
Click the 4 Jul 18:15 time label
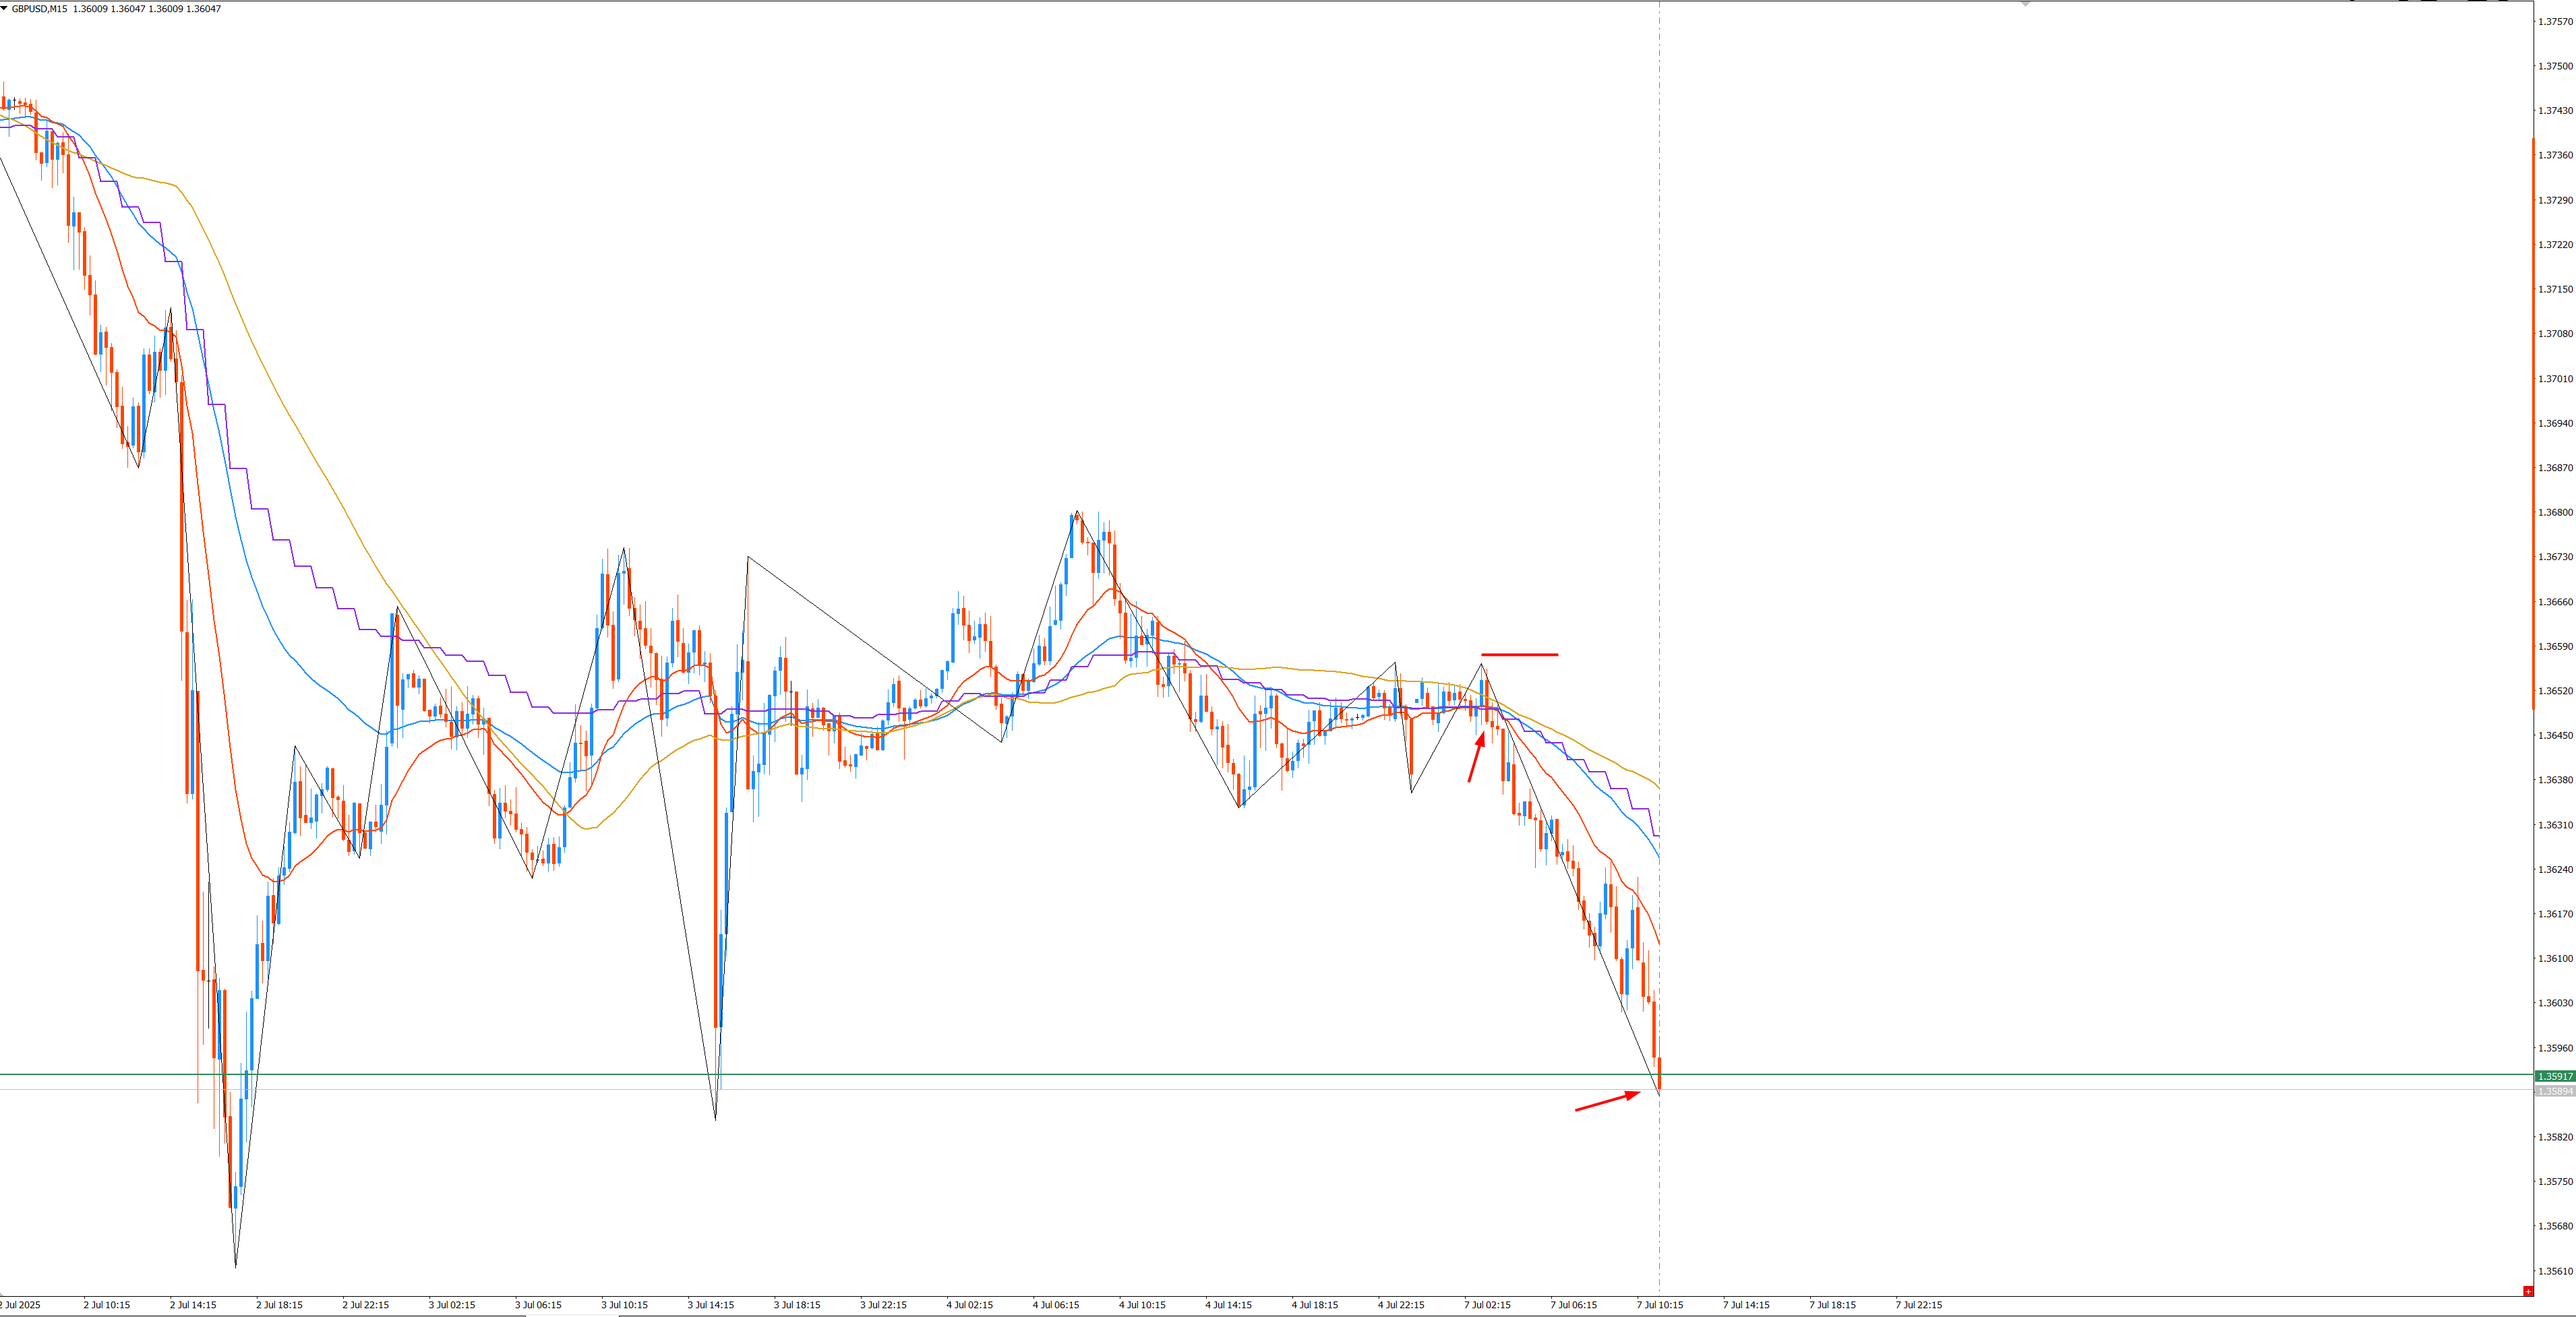click(1315, 1304)
